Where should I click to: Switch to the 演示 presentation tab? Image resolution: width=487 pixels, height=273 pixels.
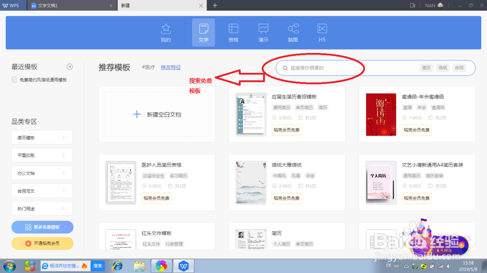click(263, 33)
